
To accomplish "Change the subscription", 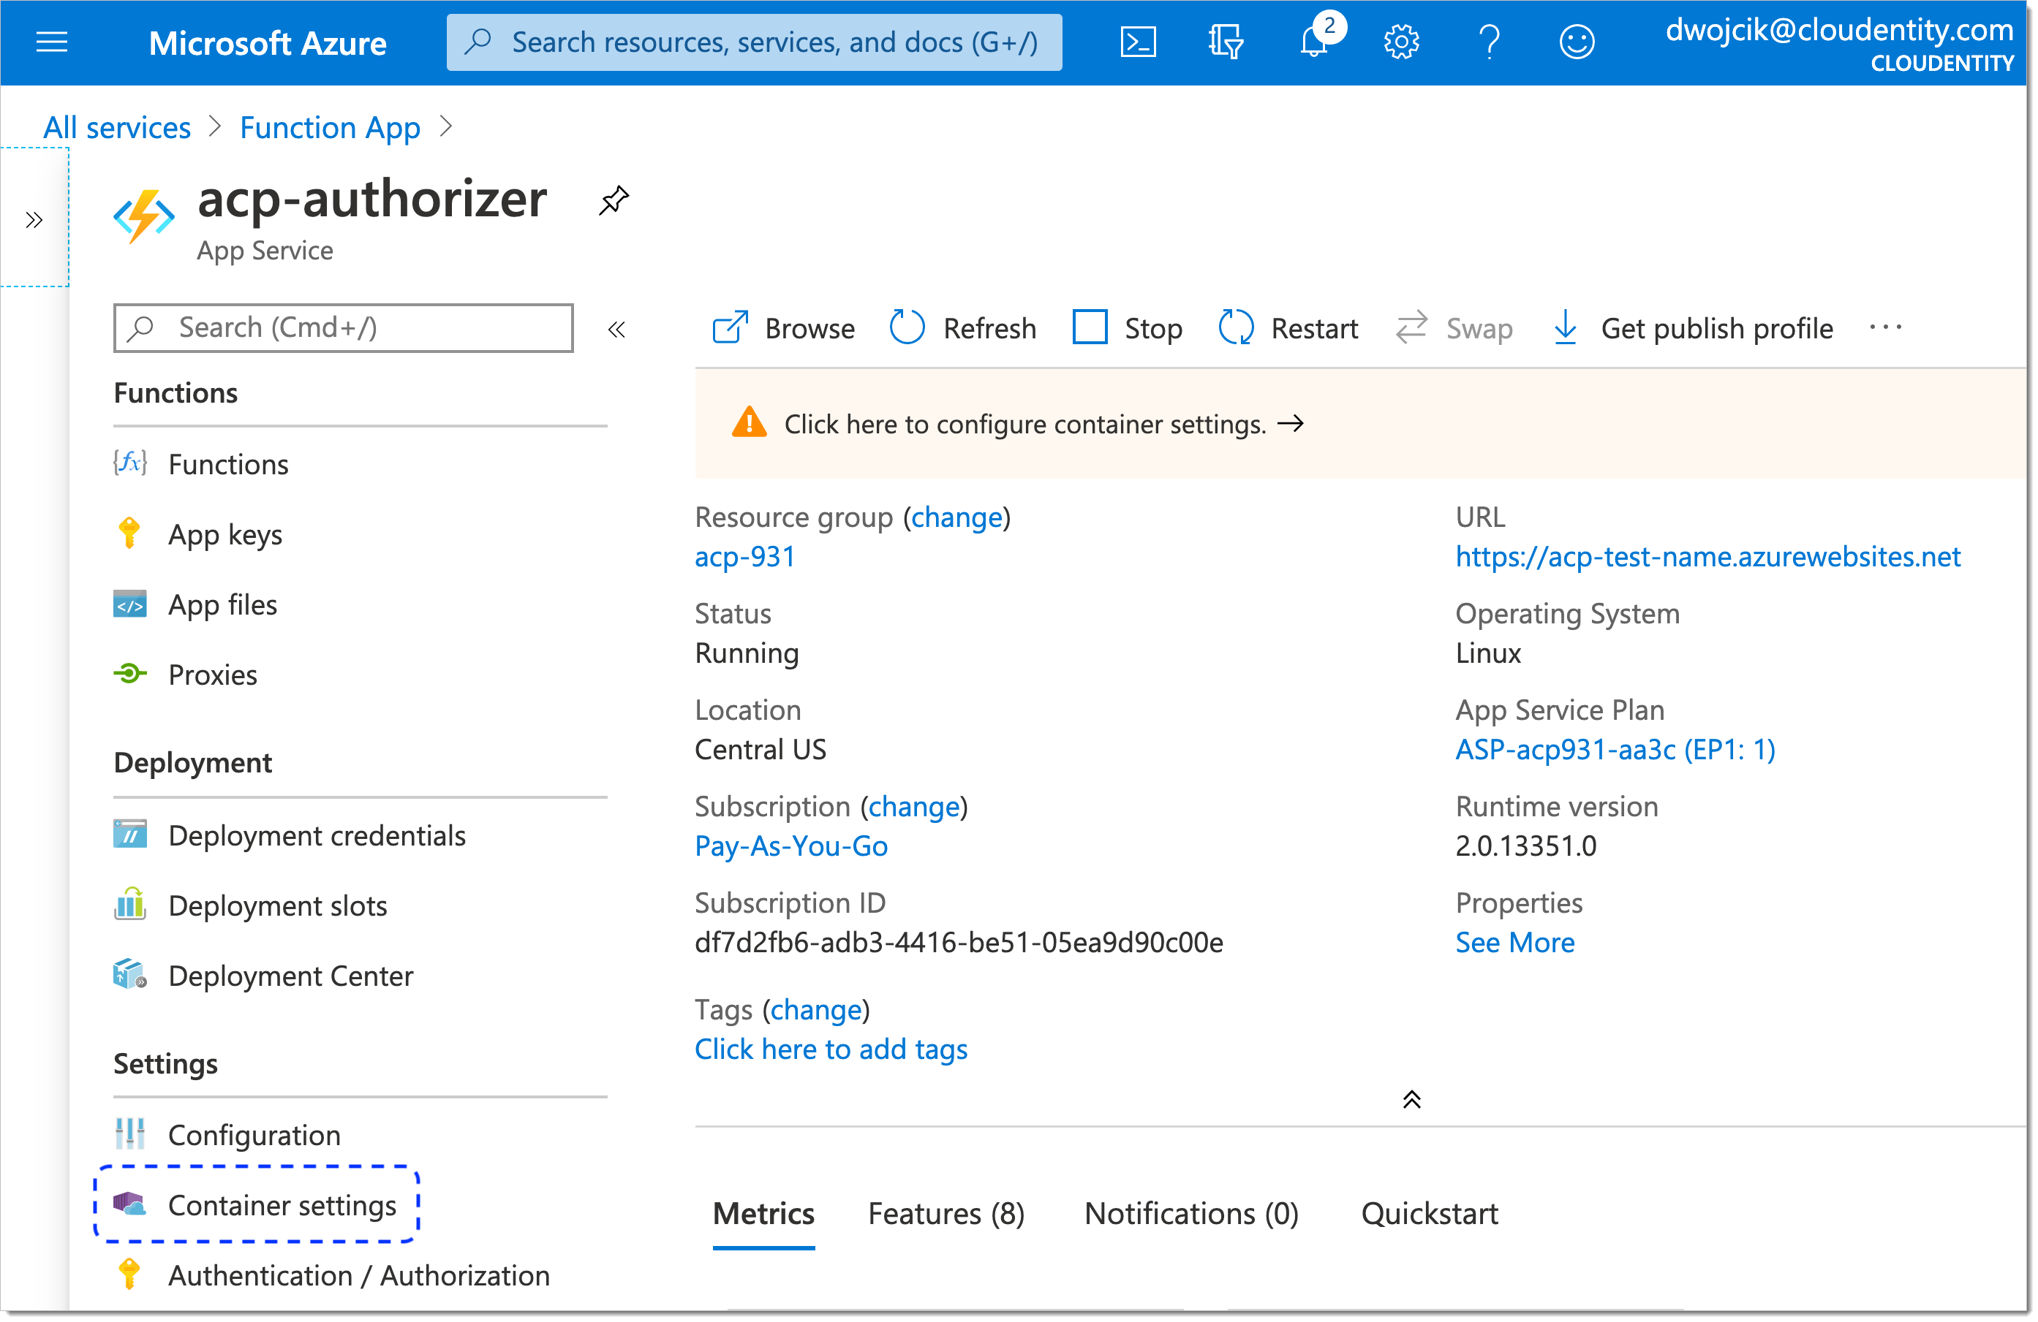I will [915, 807].
